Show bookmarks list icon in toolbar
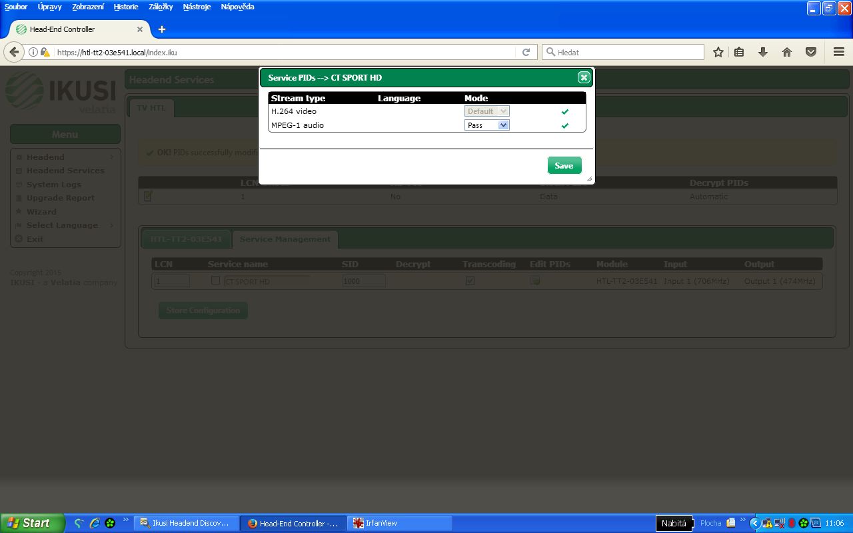The width and height of the screenshot is (853, 533). coord(739,52)
